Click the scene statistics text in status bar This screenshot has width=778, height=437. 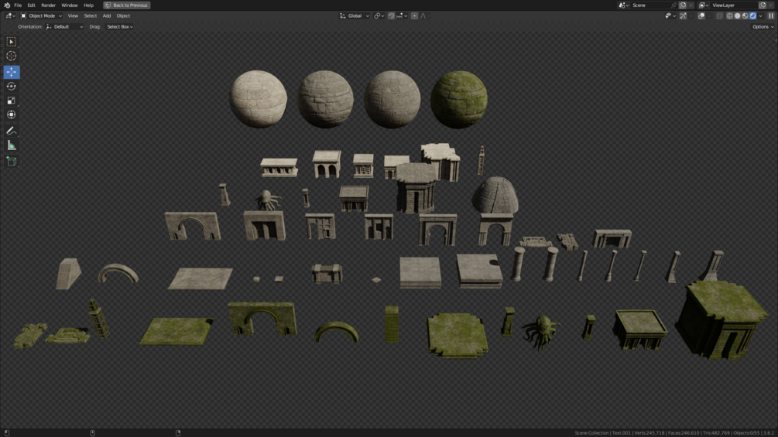pyautogui.click(x=673, y=433)
